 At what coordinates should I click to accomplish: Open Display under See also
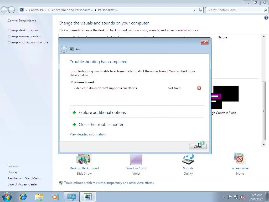point(13,172)
